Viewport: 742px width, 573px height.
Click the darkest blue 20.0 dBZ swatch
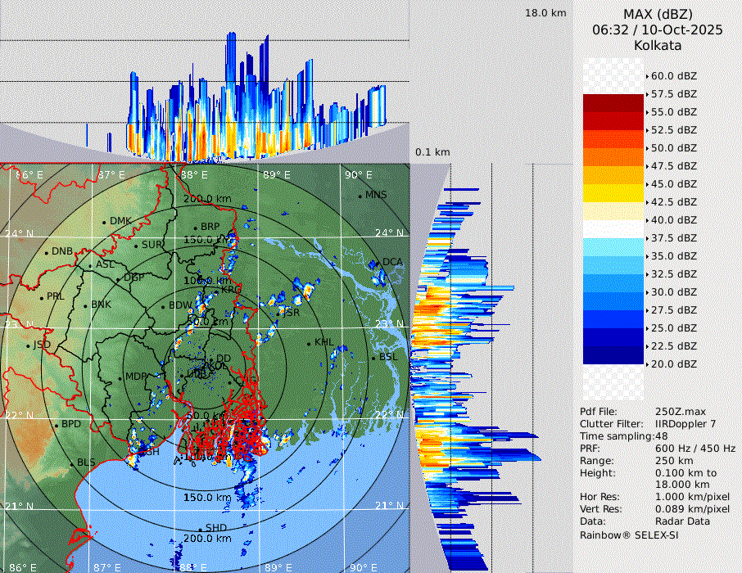[613, 354]
